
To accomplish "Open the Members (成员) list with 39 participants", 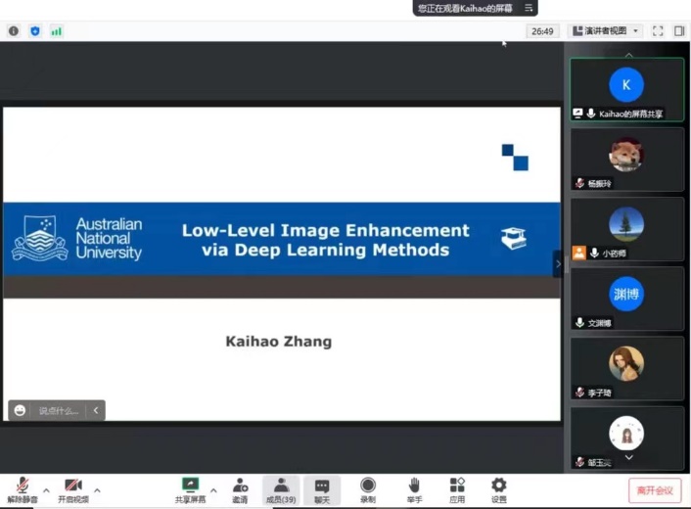I will 281,487.
